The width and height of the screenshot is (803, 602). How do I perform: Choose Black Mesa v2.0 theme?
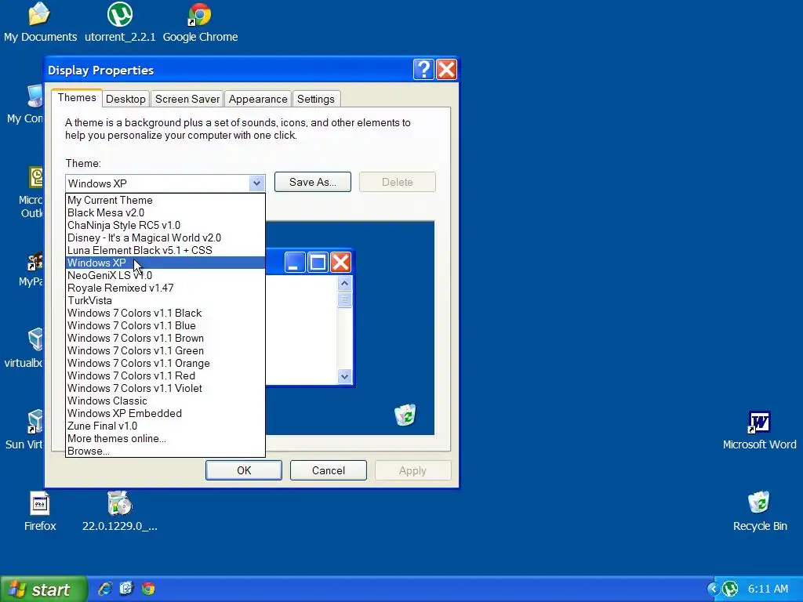(165, 212)
